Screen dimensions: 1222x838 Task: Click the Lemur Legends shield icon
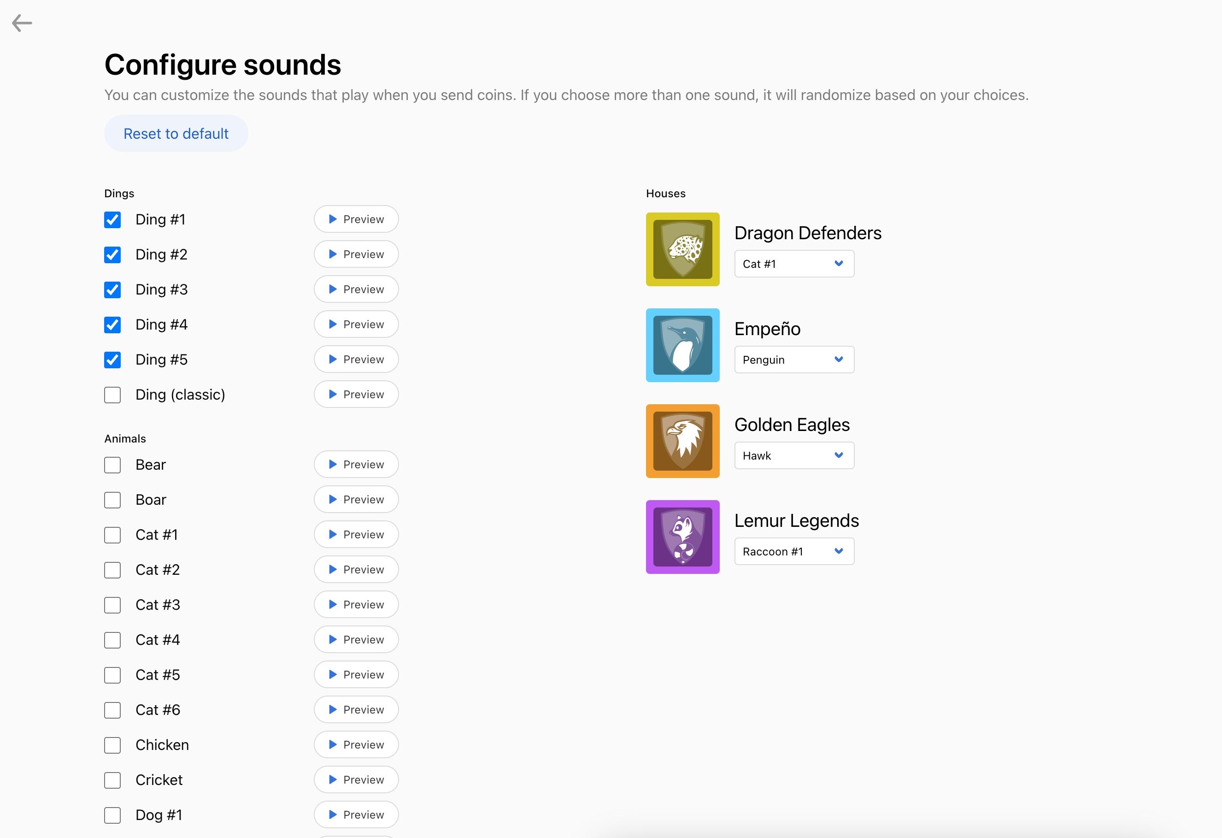click(682, 537)
